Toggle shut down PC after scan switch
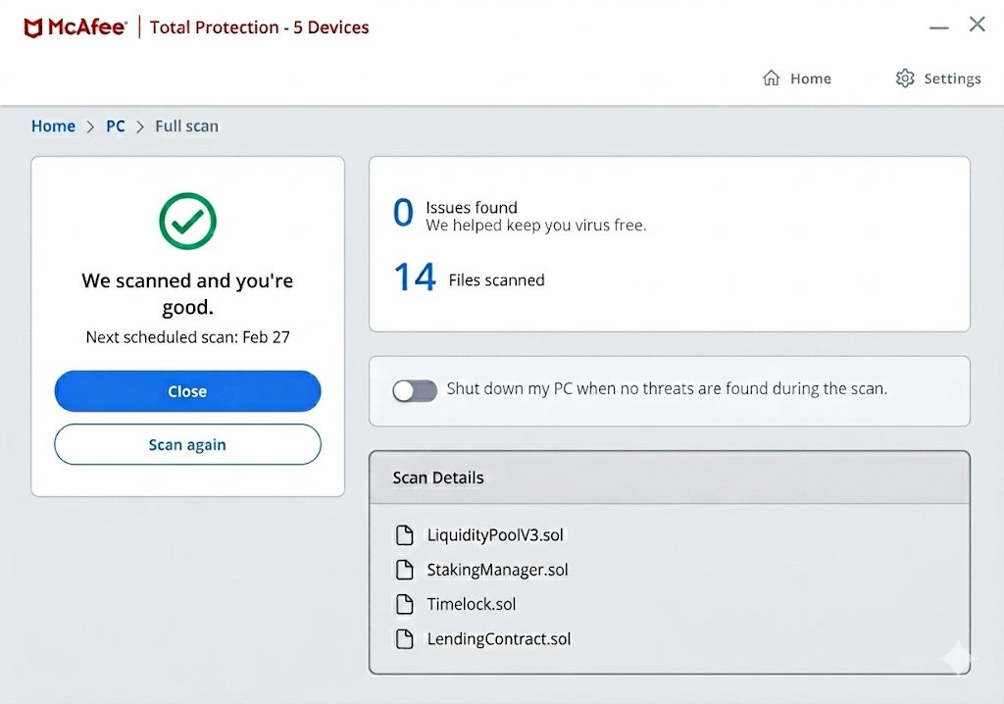 pyautogui.click(x=415, y=390)
